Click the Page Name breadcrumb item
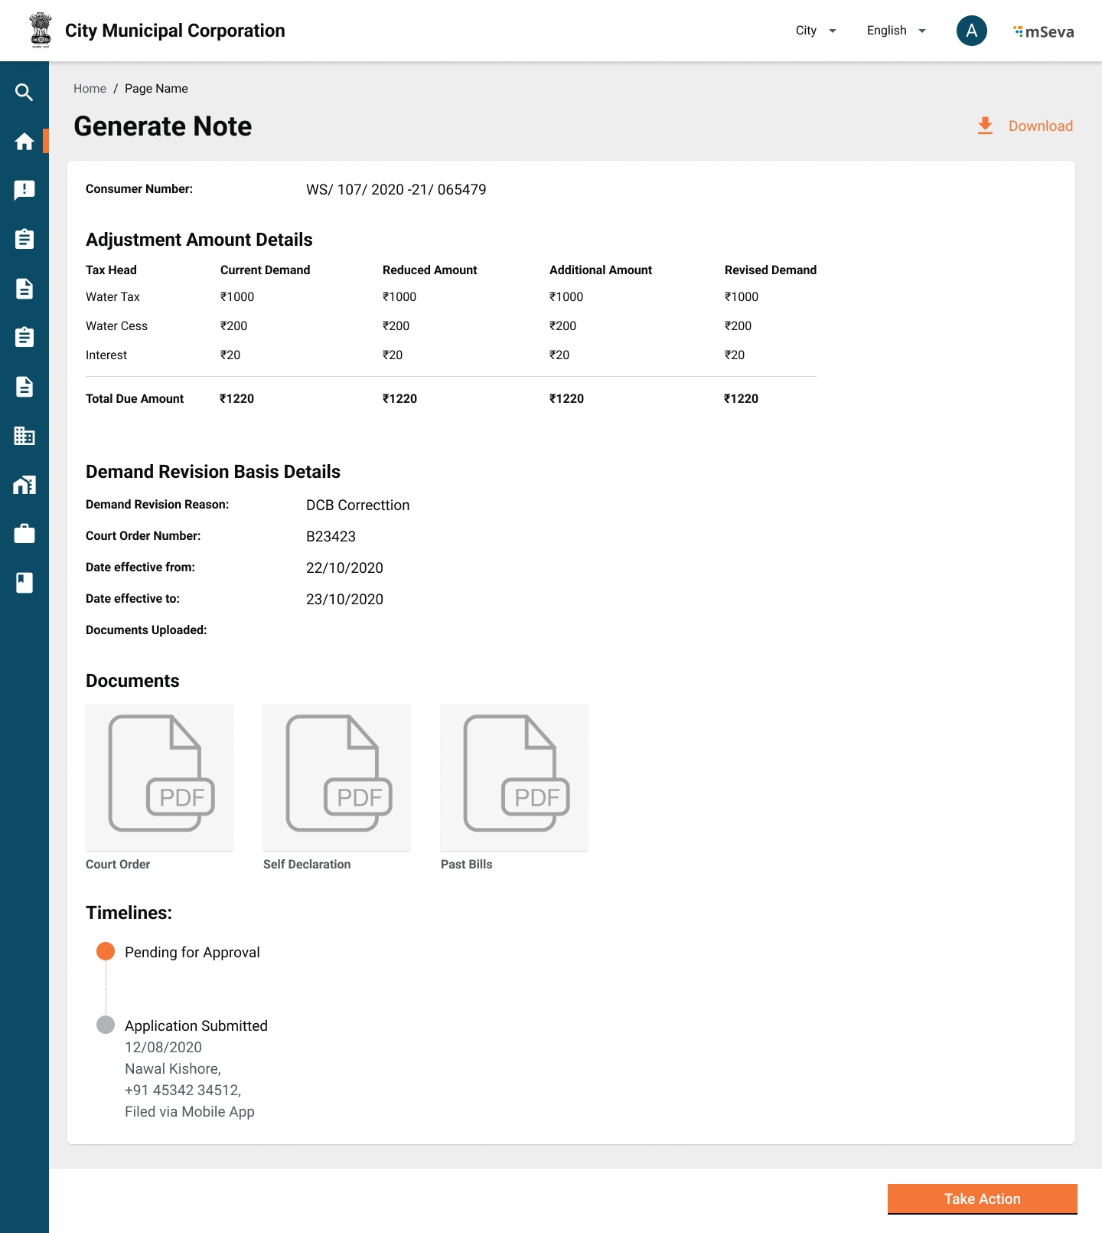 point(156,89)
